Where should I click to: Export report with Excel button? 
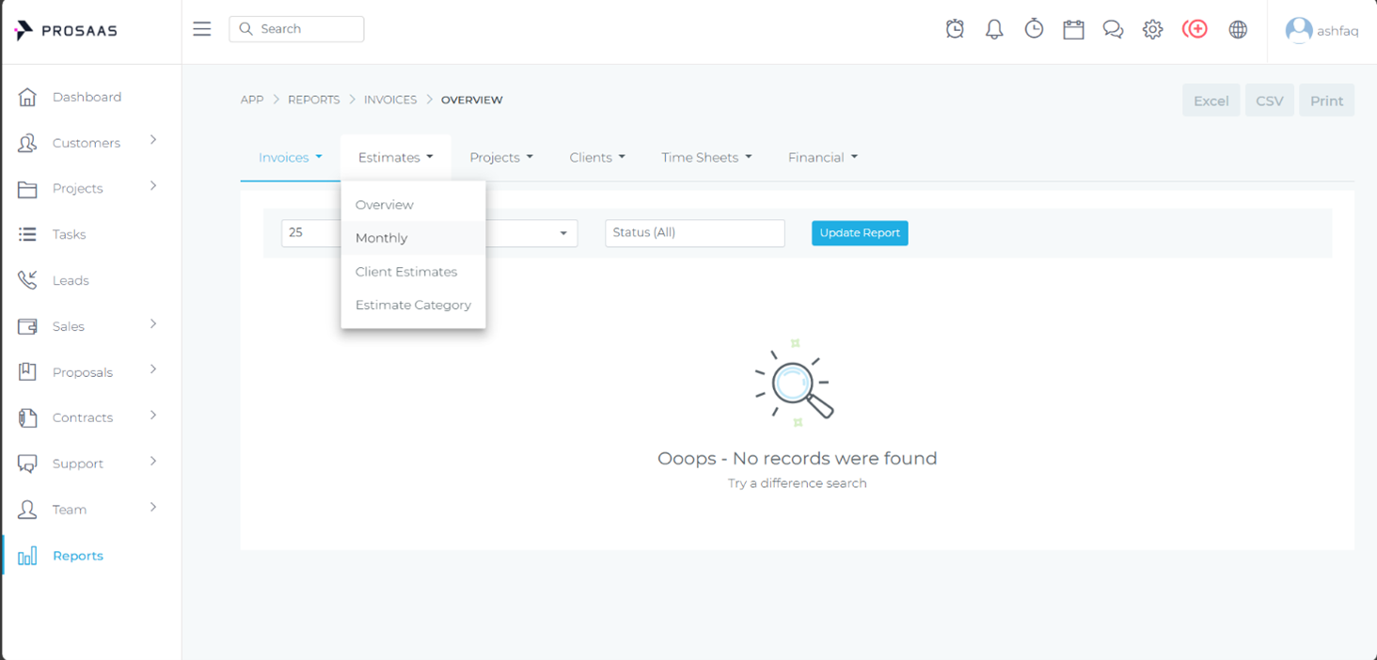click(x=1211, y=101)
